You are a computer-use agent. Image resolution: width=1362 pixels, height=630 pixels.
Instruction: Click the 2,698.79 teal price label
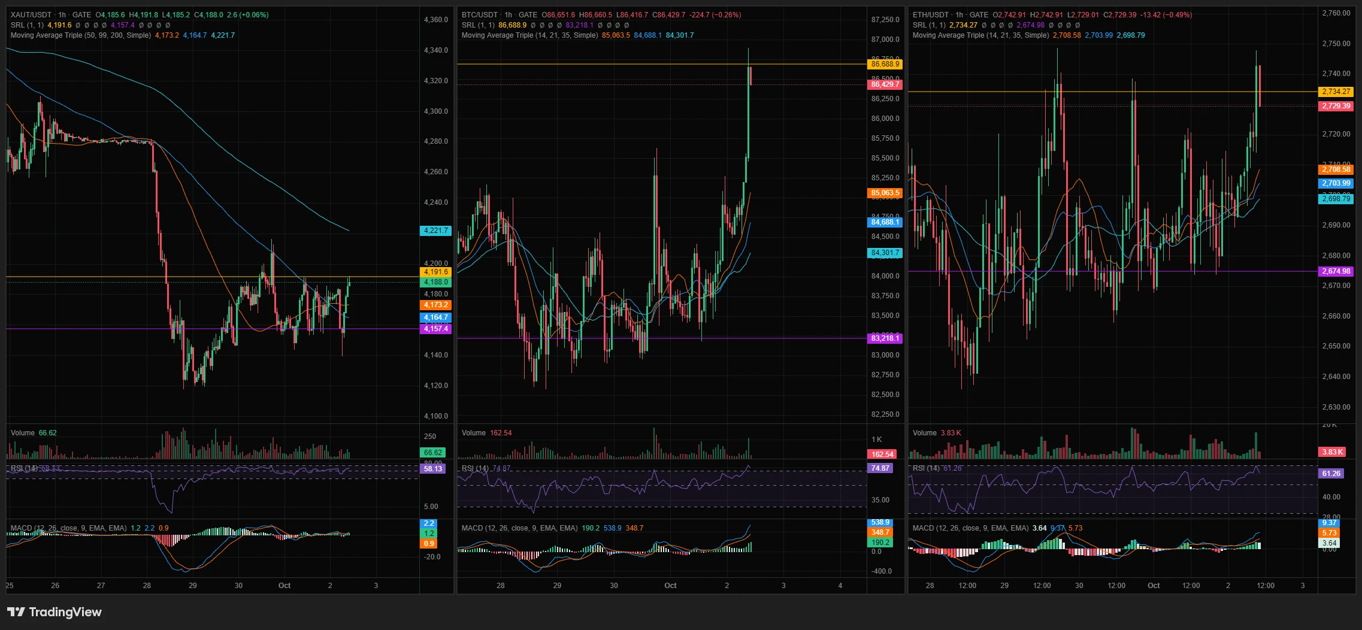coord(1336,199)
